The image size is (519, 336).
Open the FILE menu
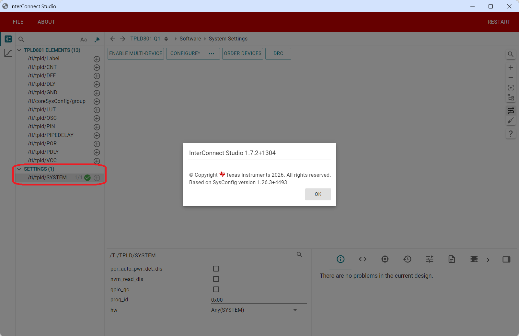point(18,22)
